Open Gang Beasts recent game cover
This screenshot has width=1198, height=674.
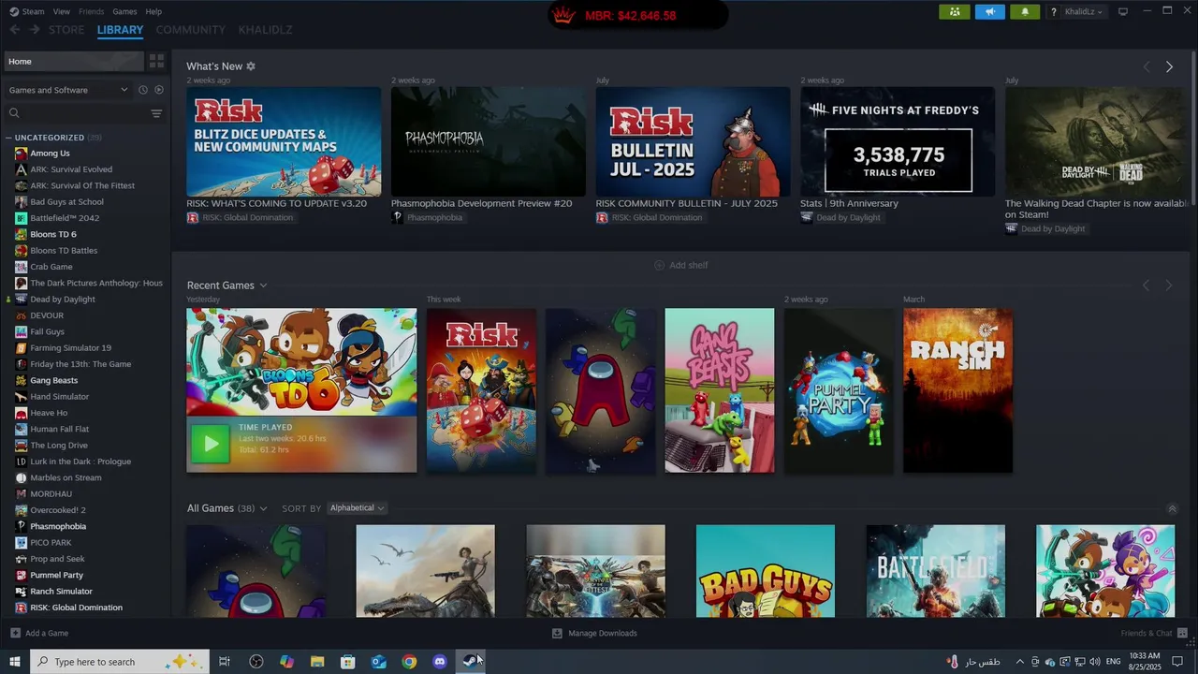click(720, 390)
